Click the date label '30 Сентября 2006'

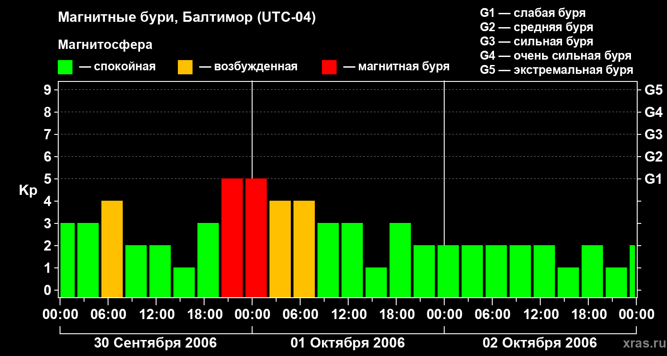pos(156,343)
